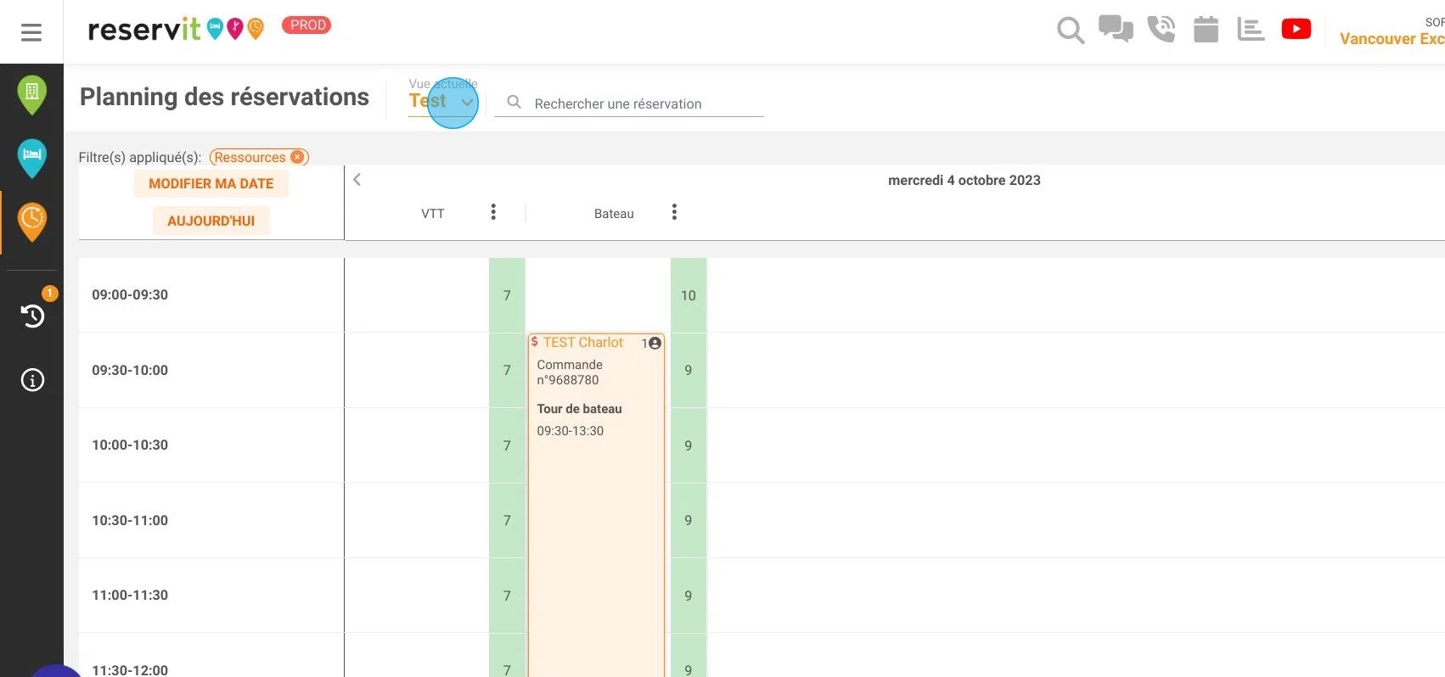The height and width of the screenshot is (677, 1445).
Task: Open the chat messages icon
Action: click(1116, 29)
